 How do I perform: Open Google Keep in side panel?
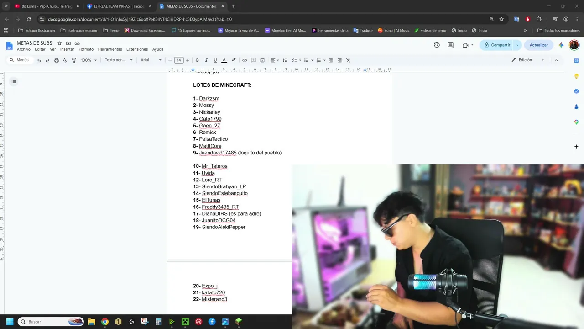coord(576,76)
